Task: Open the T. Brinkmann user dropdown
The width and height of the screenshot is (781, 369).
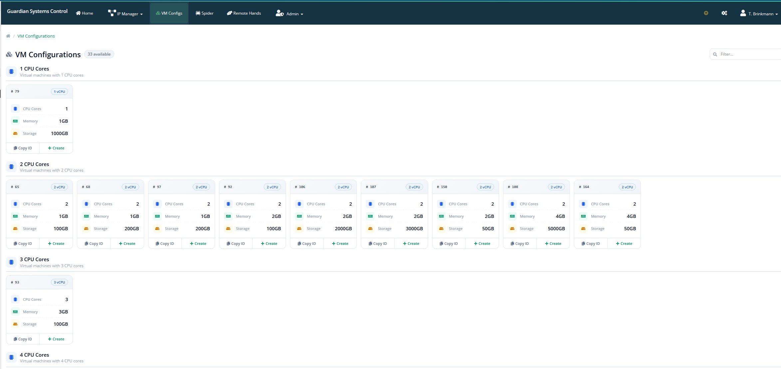Action: point(759,13)
